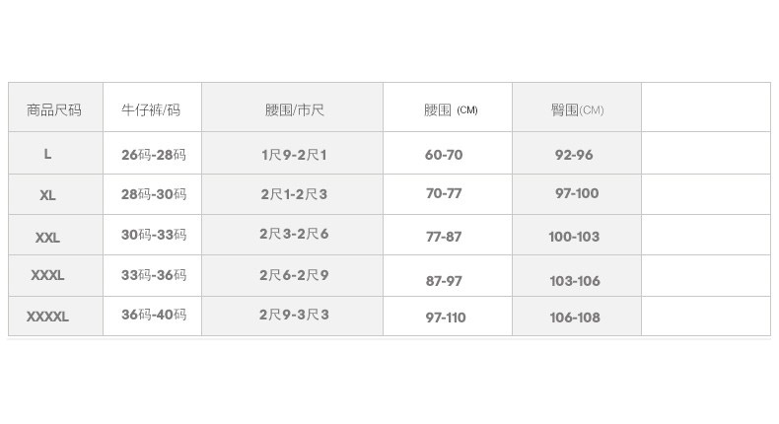Image resolution: width=779 pixels, height=424 pixels.
Task: Select the XXL size row label
Action: point(48,237)
